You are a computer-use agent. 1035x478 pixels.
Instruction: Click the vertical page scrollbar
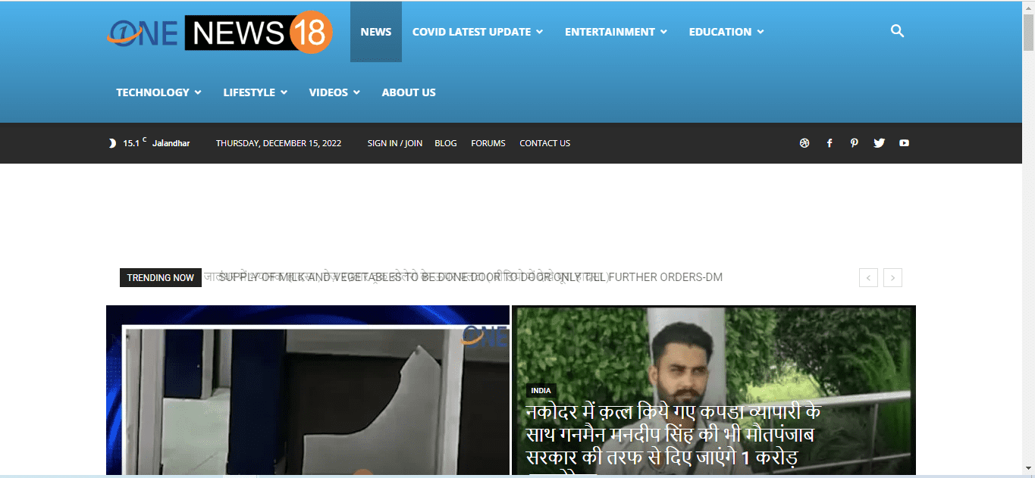pyautogui.click(x=1028, y=227)
